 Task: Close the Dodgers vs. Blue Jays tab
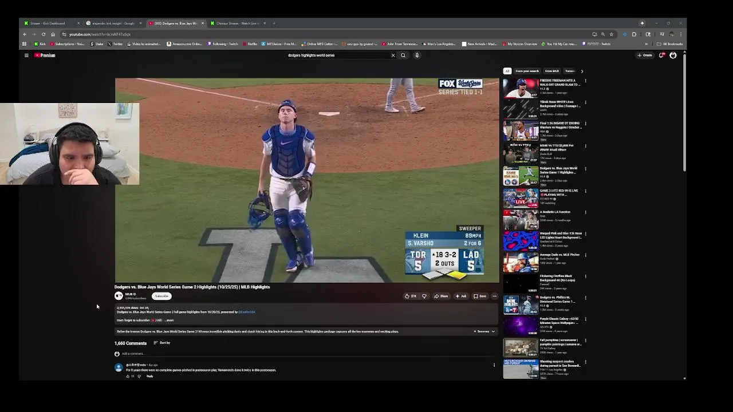click(202, 23)
